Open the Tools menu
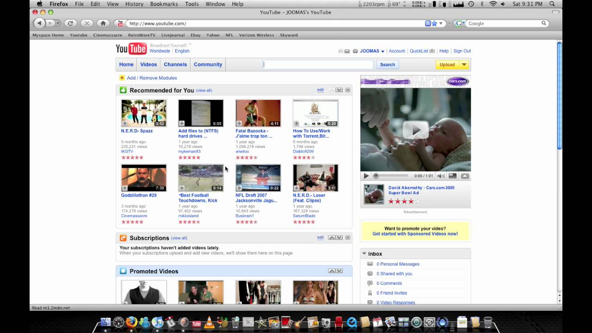 [191, 4]
